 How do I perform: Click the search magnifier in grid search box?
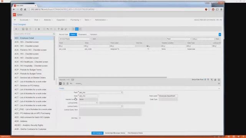tap(54, 34)
